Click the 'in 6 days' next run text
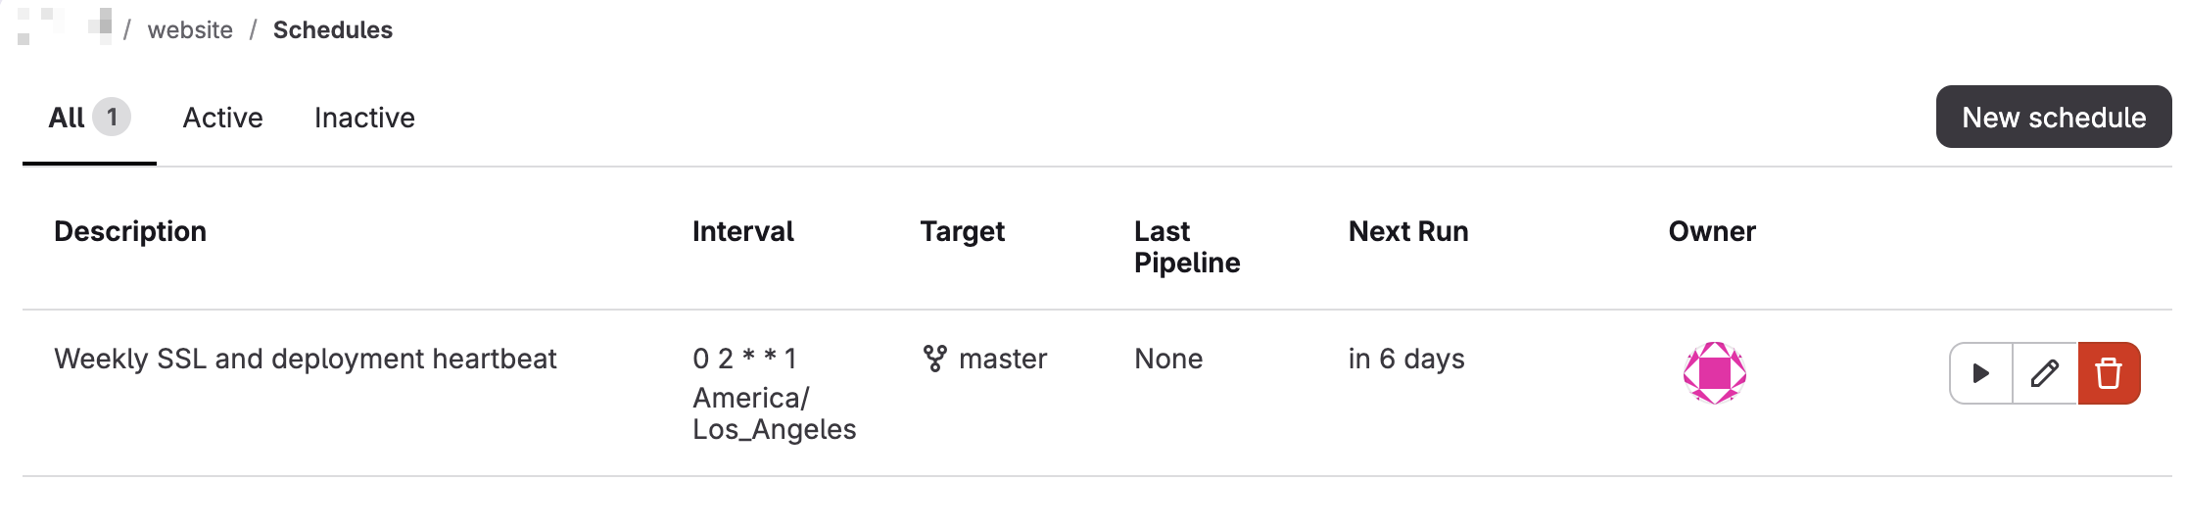This screenshot has width=2186, height=529. coord(1406,359)
